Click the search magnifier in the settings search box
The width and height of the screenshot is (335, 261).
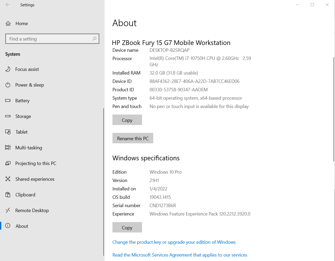[x=94, y=39]
